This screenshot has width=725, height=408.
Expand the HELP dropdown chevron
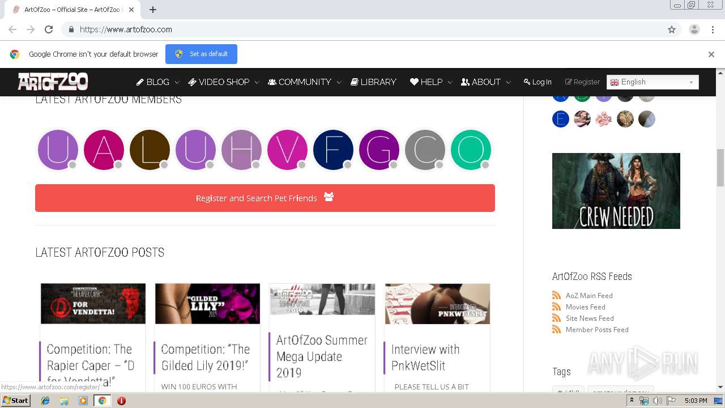pos(450,83)
